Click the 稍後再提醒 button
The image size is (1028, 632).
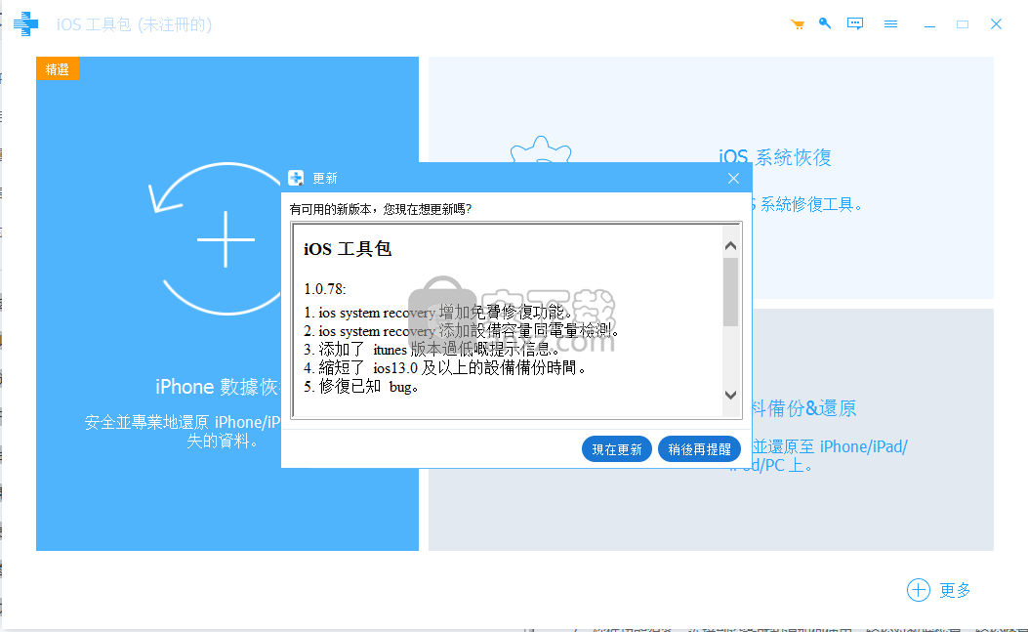(x=699, y=449)
